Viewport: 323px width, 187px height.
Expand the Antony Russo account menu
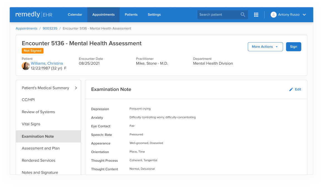pos(304,15)
